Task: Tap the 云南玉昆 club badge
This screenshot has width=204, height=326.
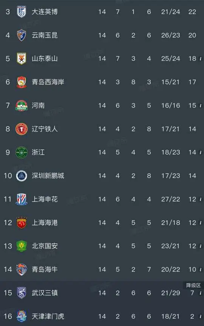Action: [22, 35]
